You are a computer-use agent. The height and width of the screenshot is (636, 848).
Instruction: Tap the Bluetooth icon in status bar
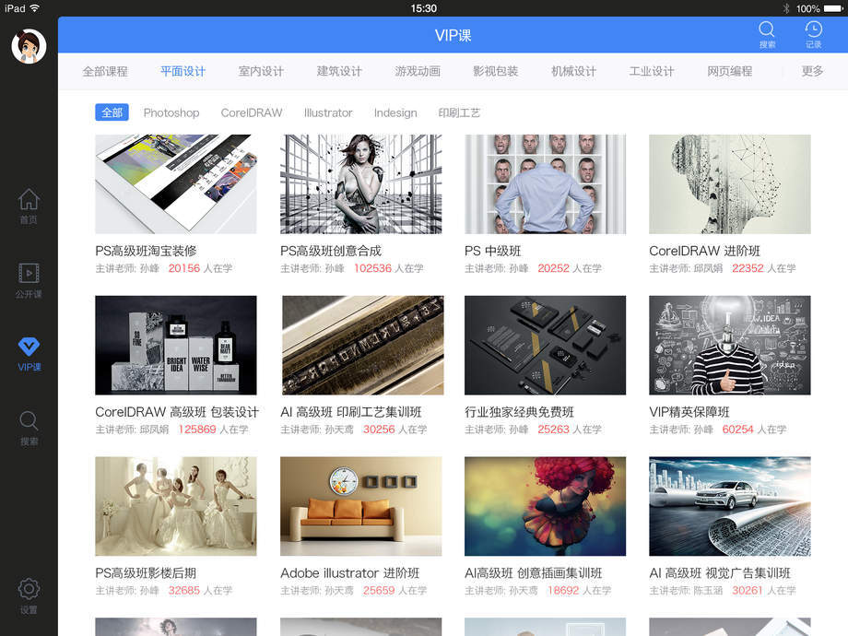[x=786, y=8]
